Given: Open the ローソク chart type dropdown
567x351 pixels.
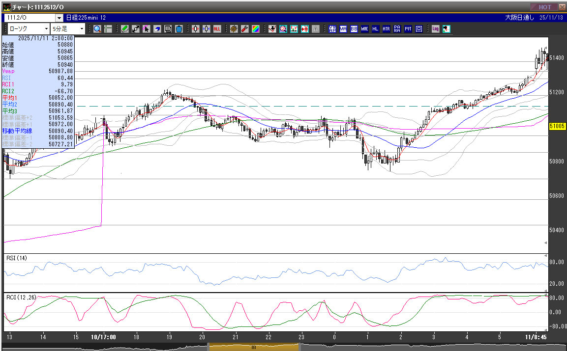Looking at the screenshot, I should click(x=46, y=29).
